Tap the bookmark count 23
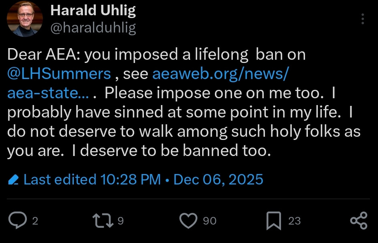 click(x=295, y=221)
